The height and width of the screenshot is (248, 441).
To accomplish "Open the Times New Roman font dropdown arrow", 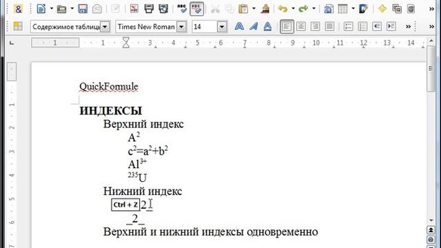I will pyautogui.click(x=182, y=27).
